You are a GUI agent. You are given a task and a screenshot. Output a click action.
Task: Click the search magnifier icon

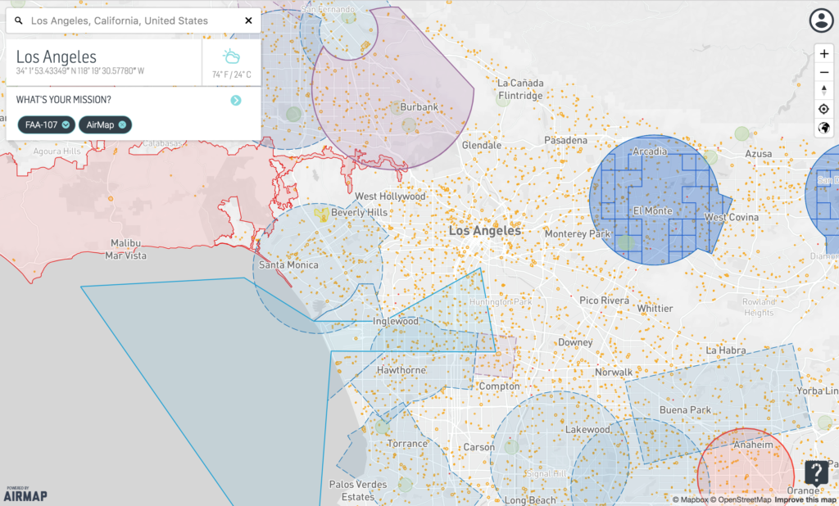(19, 20)
